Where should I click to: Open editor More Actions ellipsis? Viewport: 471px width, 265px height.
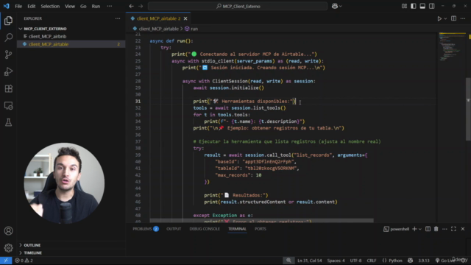pos(463,18)
